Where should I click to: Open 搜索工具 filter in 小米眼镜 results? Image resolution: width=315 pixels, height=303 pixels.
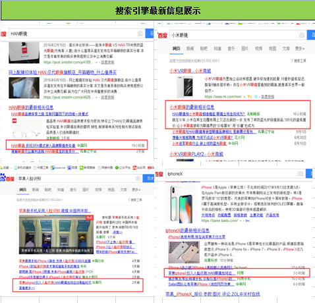(x=299, y=61)
